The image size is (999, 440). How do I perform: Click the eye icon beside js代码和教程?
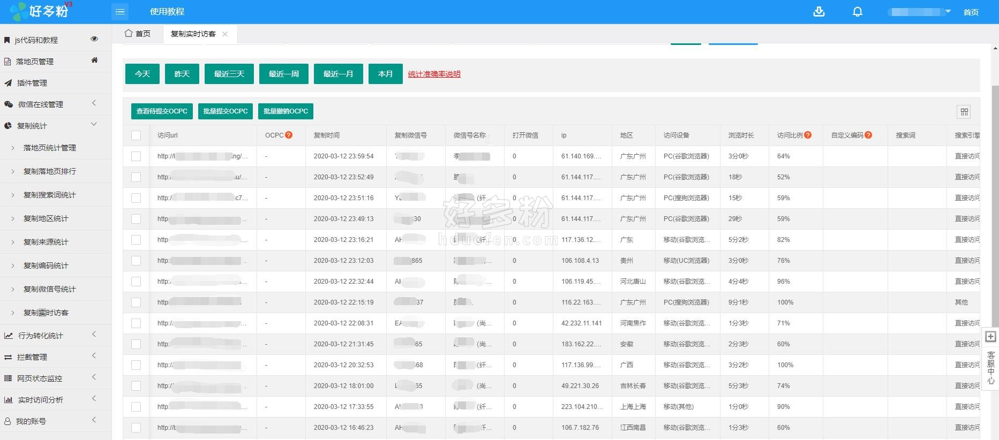coord(94,39)
